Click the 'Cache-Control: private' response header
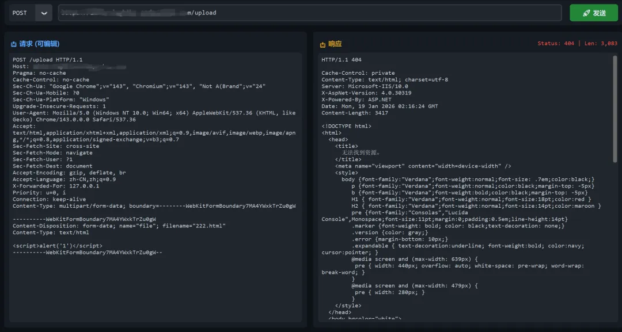This screenshot has height=332, width=622. tap(358, 73)
